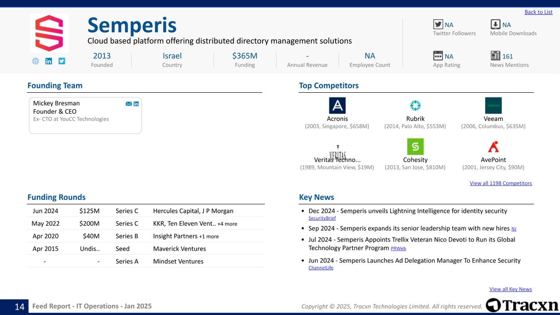
Task: Click the $365M Funding value
Action: point(245,56)
